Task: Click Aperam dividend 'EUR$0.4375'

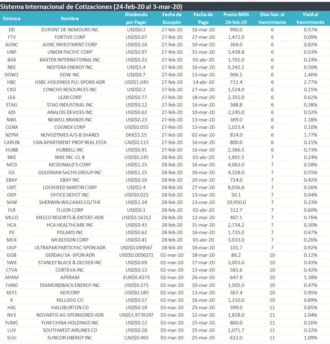Action: coord(136,277)
